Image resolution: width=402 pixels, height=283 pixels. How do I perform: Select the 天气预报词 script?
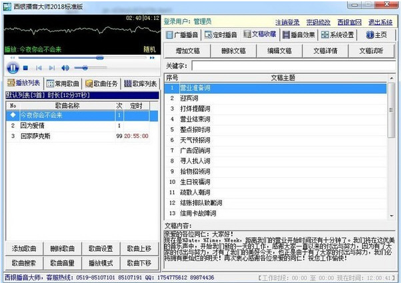[275, 140]
